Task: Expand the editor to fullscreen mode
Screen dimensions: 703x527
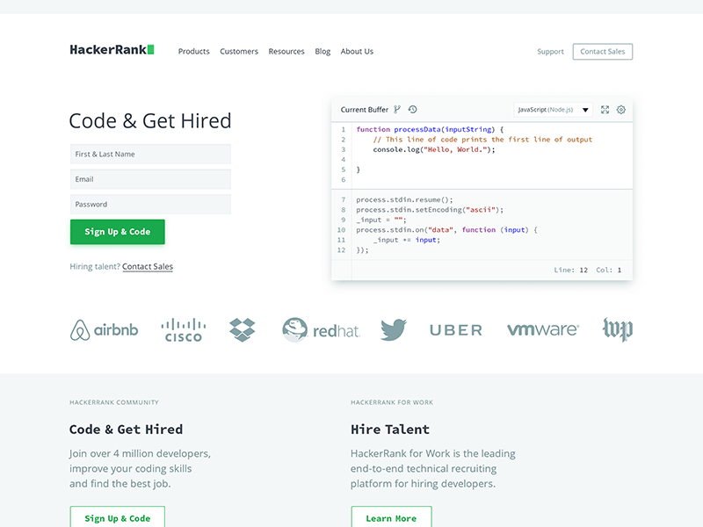Action: (605, 109)
